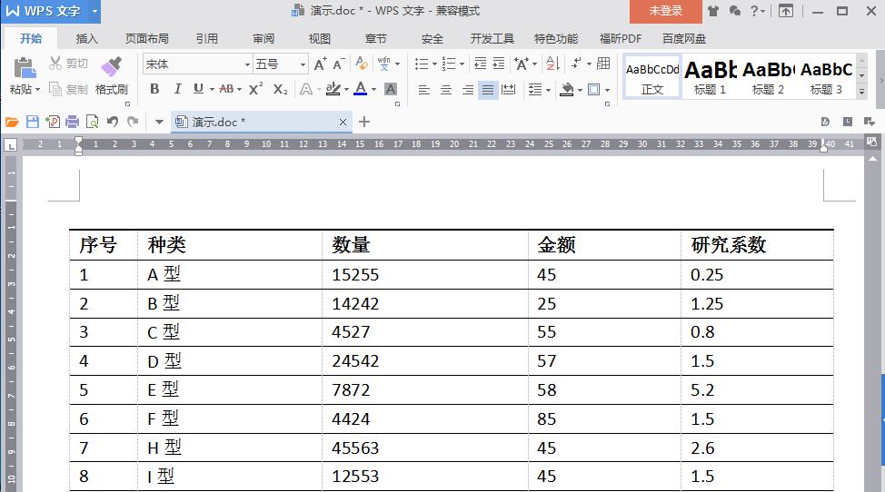Image resolution: width=885 pixels, height=492 pixels.
Task: Toggle strikethrough AB formatting
Action: (x=226, y=89)
